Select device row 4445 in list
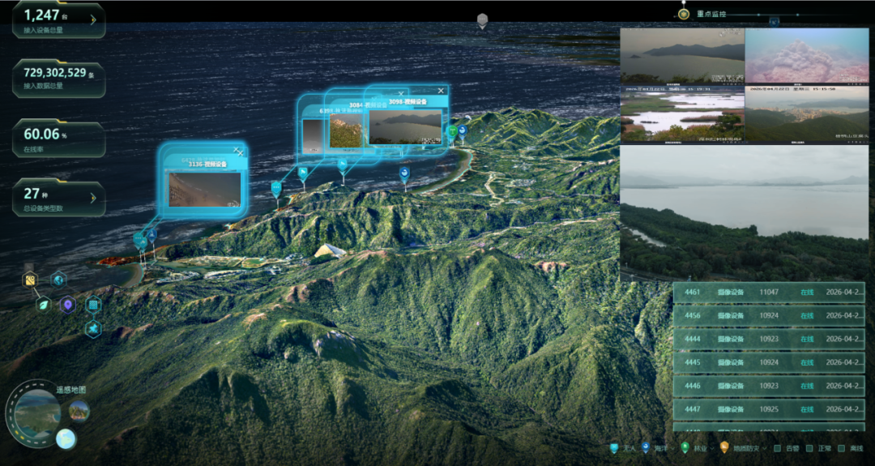Screen dimensions: 875x466 [x=768, y=362]
